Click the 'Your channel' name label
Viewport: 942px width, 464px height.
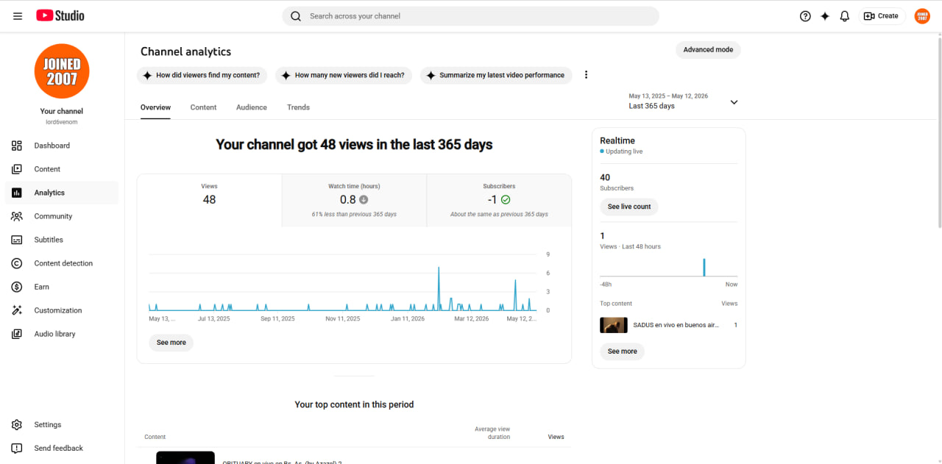click(x=62, y=112)
